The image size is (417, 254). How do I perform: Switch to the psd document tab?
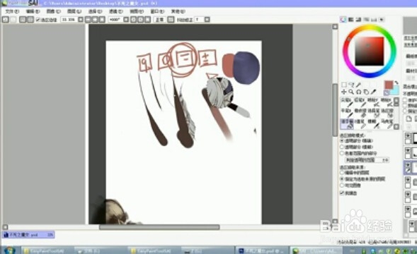tap(28, 235)
